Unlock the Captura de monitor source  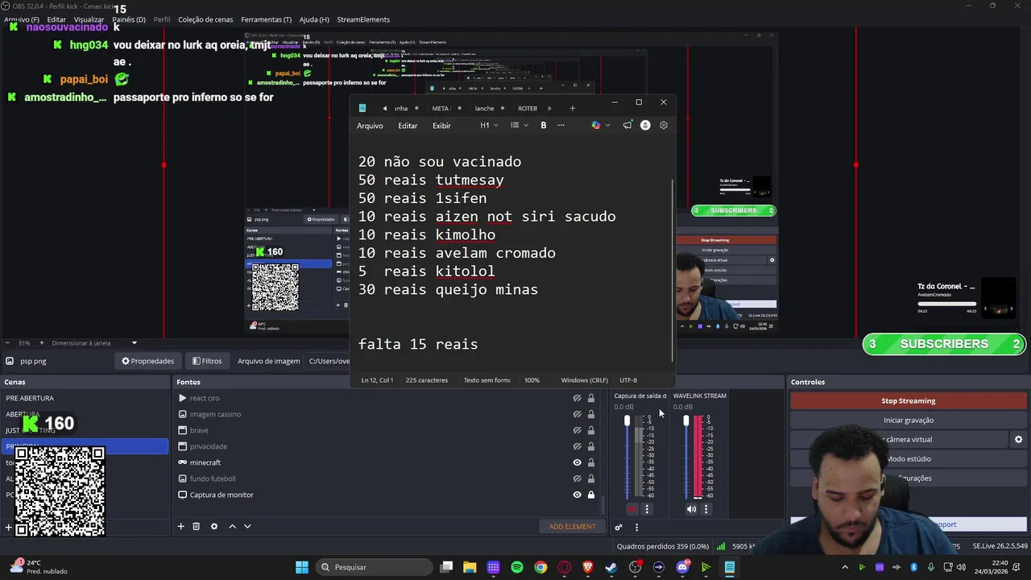tap(591, 495)
